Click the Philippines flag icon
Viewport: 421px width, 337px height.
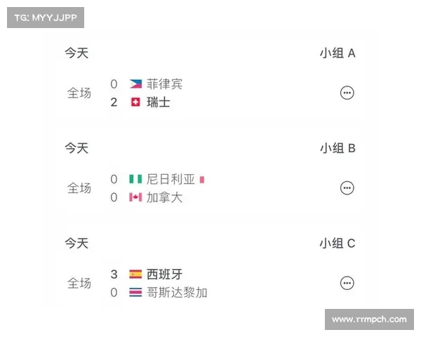pos(135,84)
